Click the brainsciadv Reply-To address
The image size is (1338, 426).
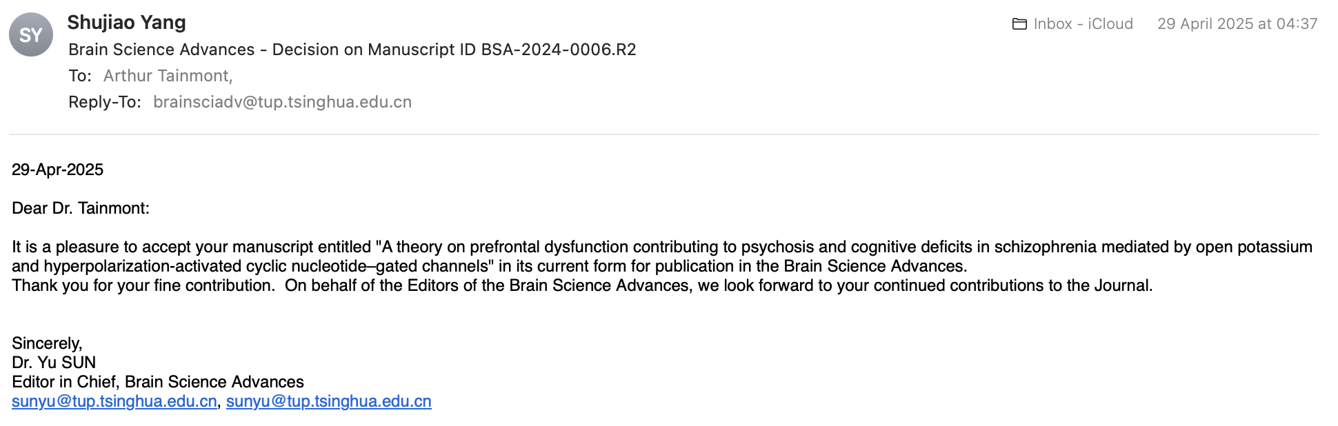(282, 102)
